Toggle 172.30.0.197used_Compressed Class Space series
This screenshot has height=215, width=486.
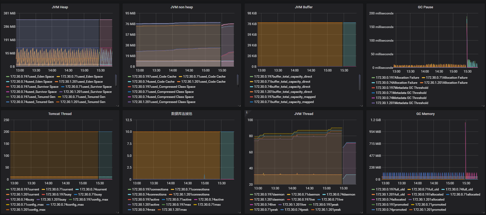coord(164,87)
